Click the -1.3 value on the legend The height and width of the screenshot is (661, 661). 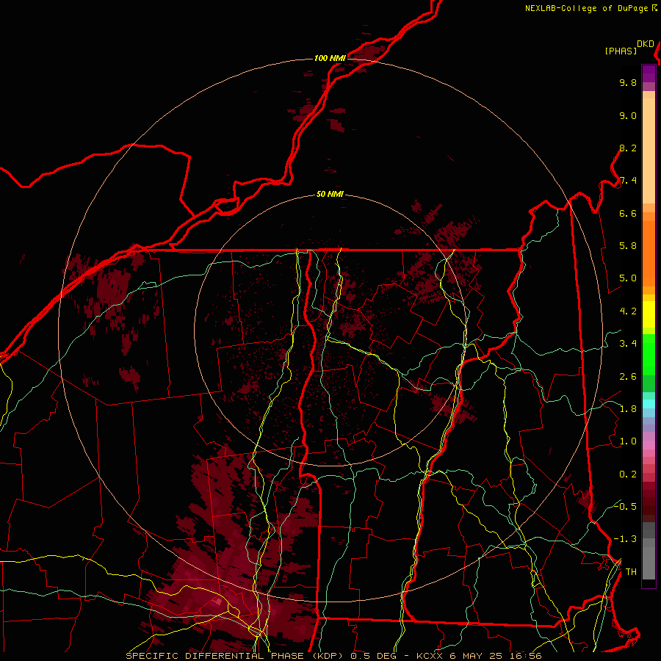click(625, 540)
